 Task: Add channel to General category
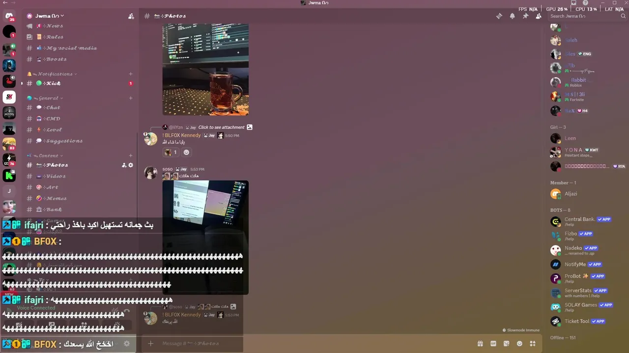click(x=131, y=98)
